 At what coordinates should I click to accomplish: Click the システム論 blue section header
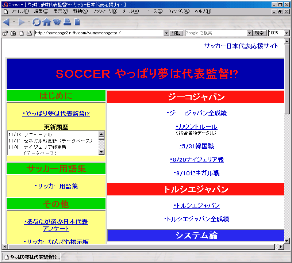[x=196, y=235]
